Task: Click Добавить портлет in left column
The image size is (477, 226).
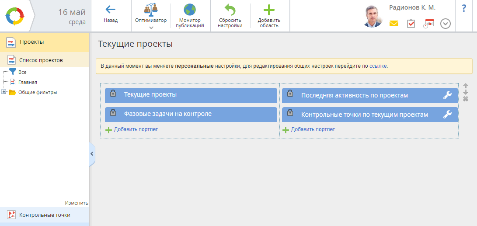Action: point(136,129)
